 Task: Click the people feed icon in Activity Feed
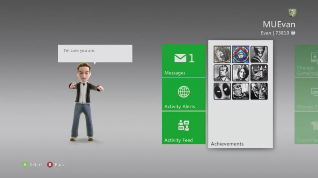click(x=184, y=125)
